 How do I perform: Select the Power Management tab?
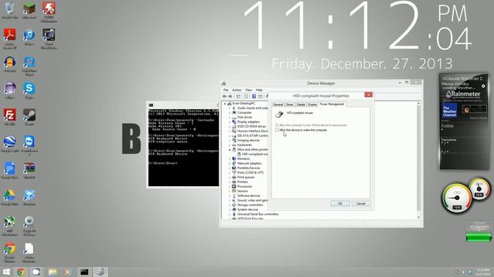point(332,104)
